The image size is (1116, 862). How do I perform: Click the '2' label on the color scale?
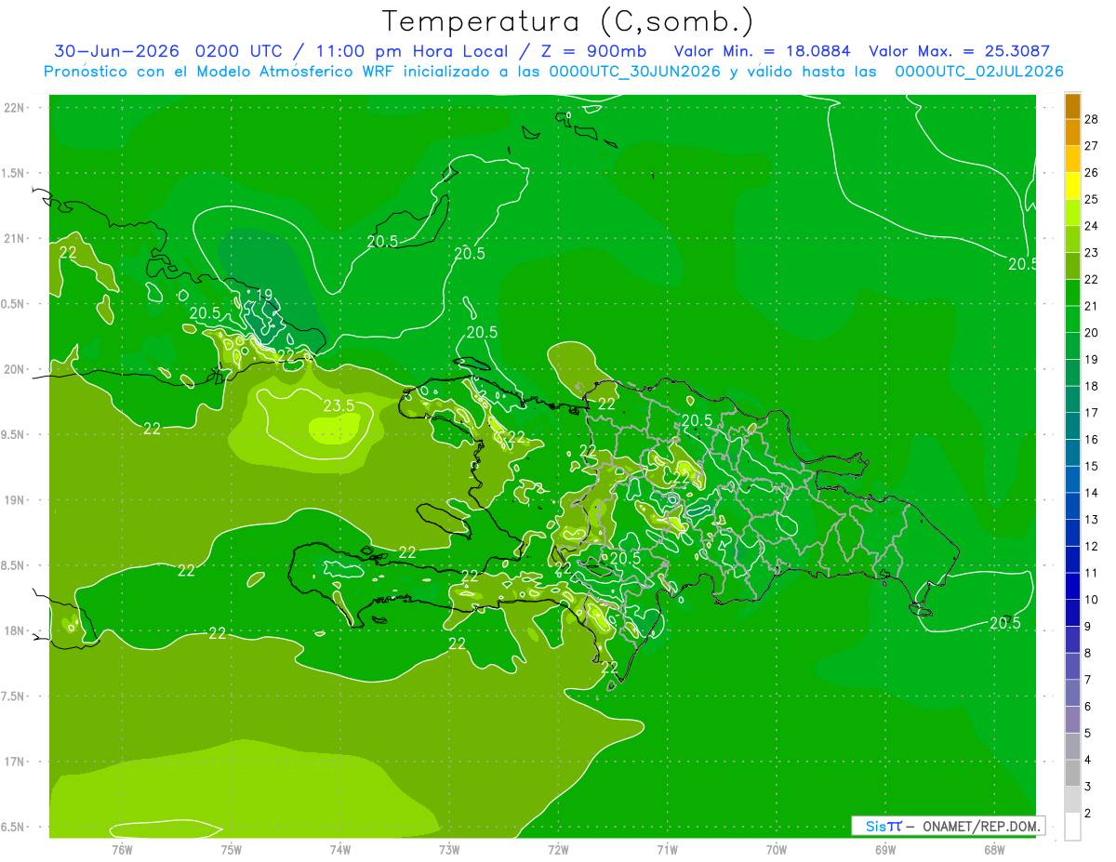coord(1088,814)
